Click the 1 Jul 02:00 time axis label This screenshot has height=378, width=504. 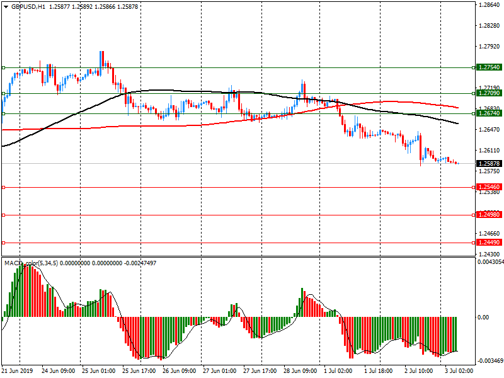(x=338, y=370)
